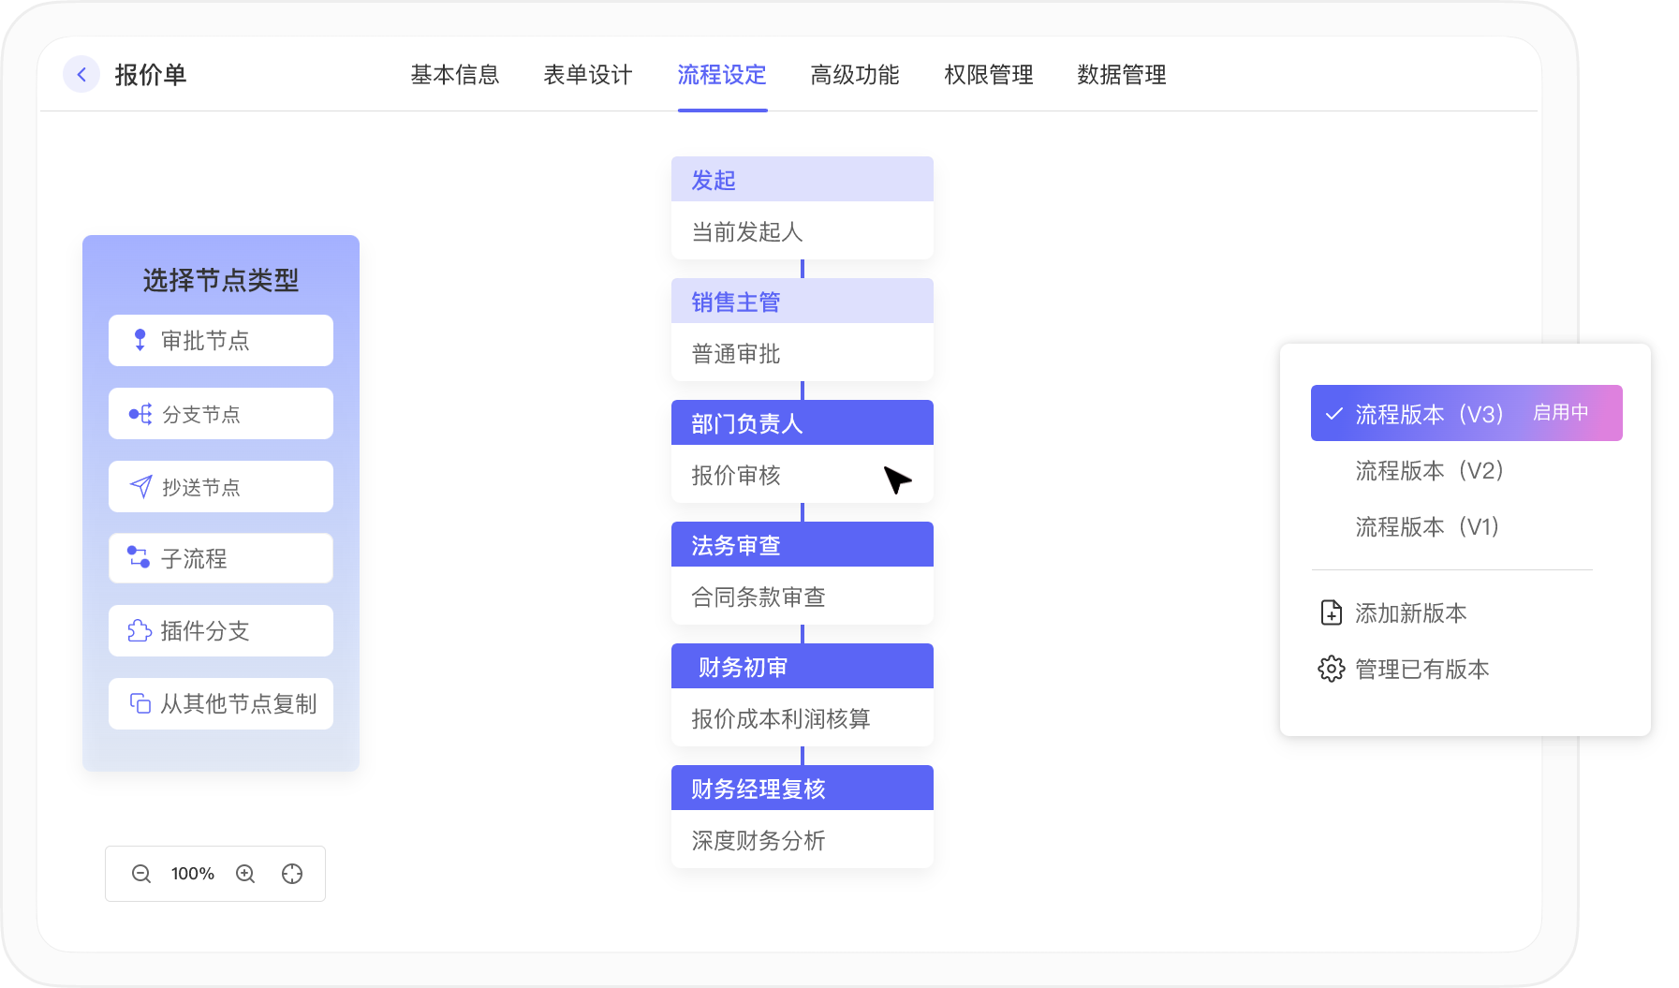Select the 审批节点 node type
The image size is (1679, 988).
click(221, 341)
